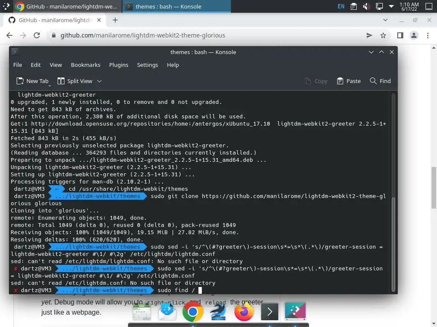Screen dimensions: 437x327
Task: Toggle the muted volume tray icon
Action: tap(367, 6)
